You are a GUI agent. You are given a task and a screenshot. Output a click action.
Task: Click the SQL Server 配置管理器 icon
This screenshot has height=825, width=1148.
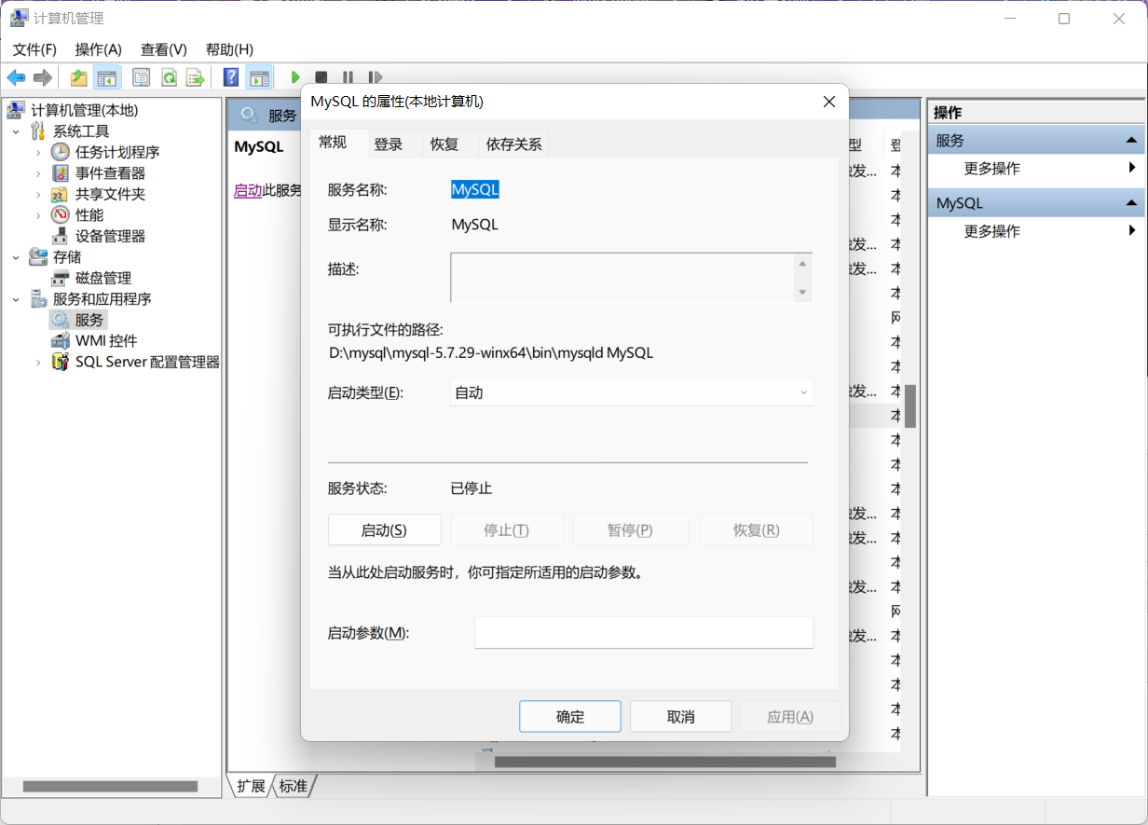60,362
